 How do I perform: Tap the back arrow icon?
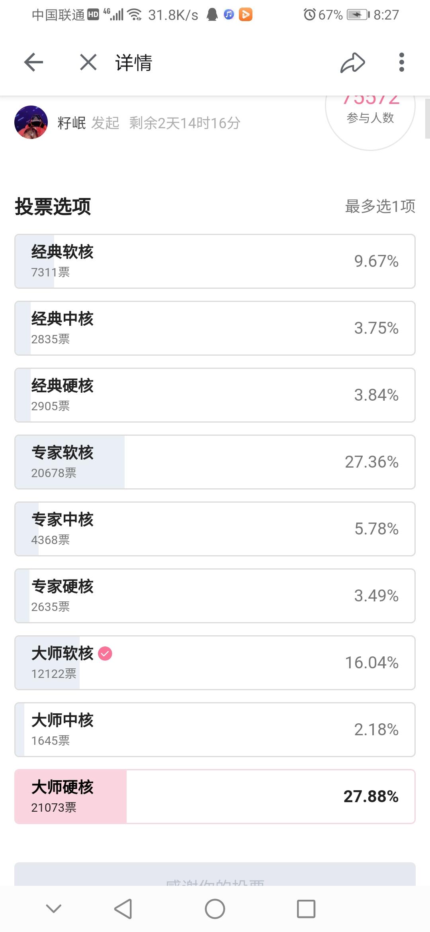pyautogui.click(x=33, y=62)
